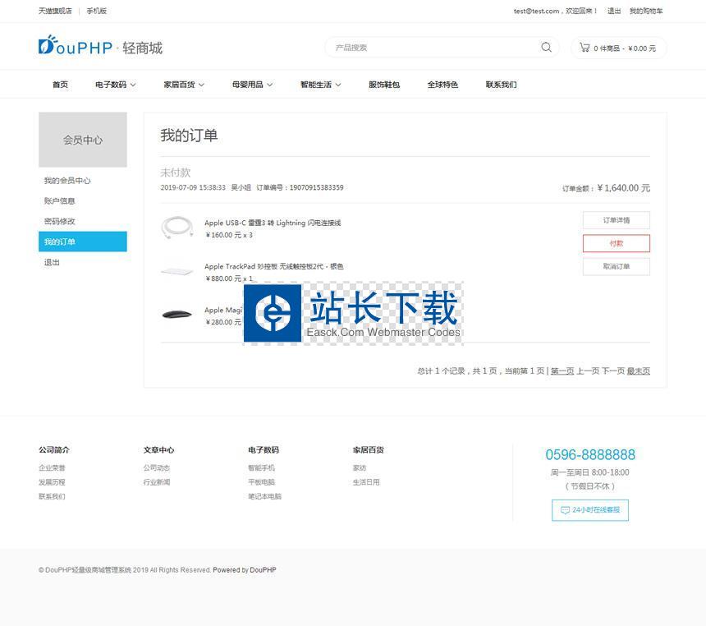Open the USB-C Lightning cable thumbnail
Screen dimensions: 706x626
coord(176,228)
